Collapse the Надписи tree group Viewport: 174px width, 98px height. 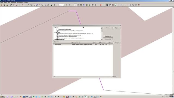click(x=54, y=32)
